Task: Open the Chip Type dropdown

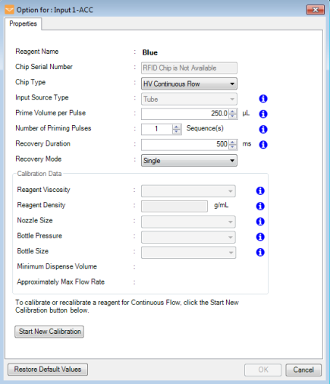Action: (x=189, y=83)
